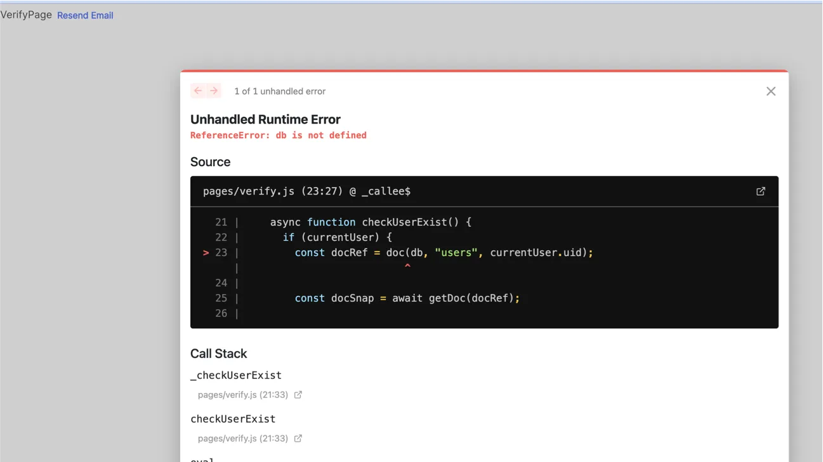
Task: Open editor link beside _checkUserExist frame
Action: coord(298,394)
